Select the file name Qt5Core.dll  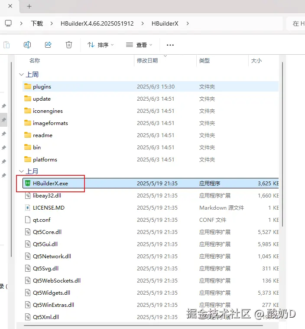[47, 232]
